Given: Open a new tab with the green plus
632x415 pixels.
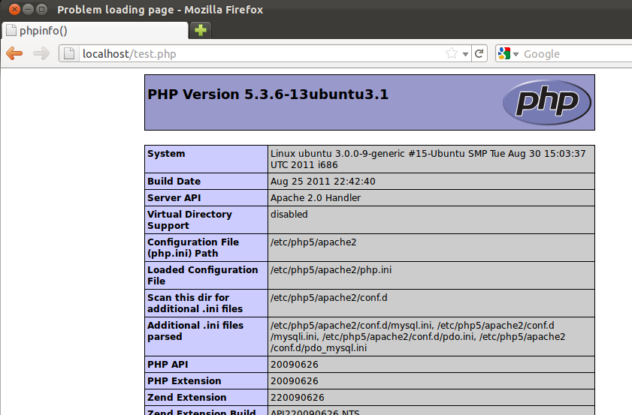Looking at the screenshot, I should coord(201,30).
